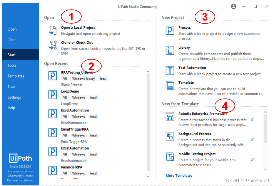Create a new Process project title

point(185,28)
